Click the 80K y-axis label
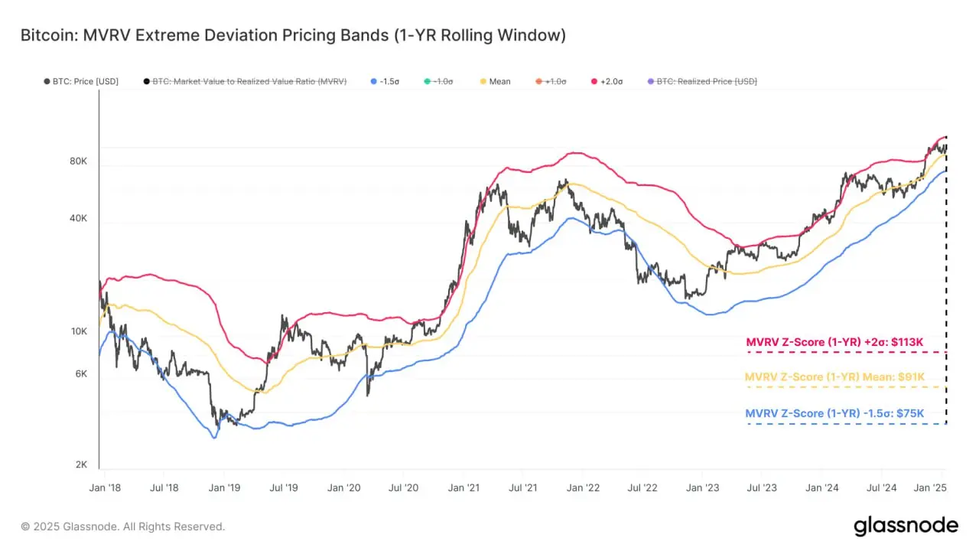Screen dimensions: 979x551 78,161
